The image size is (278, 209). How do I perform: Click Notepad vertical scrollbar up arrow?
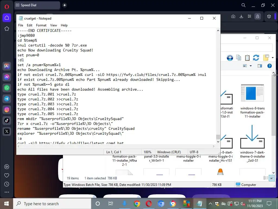tap(218, 30)
